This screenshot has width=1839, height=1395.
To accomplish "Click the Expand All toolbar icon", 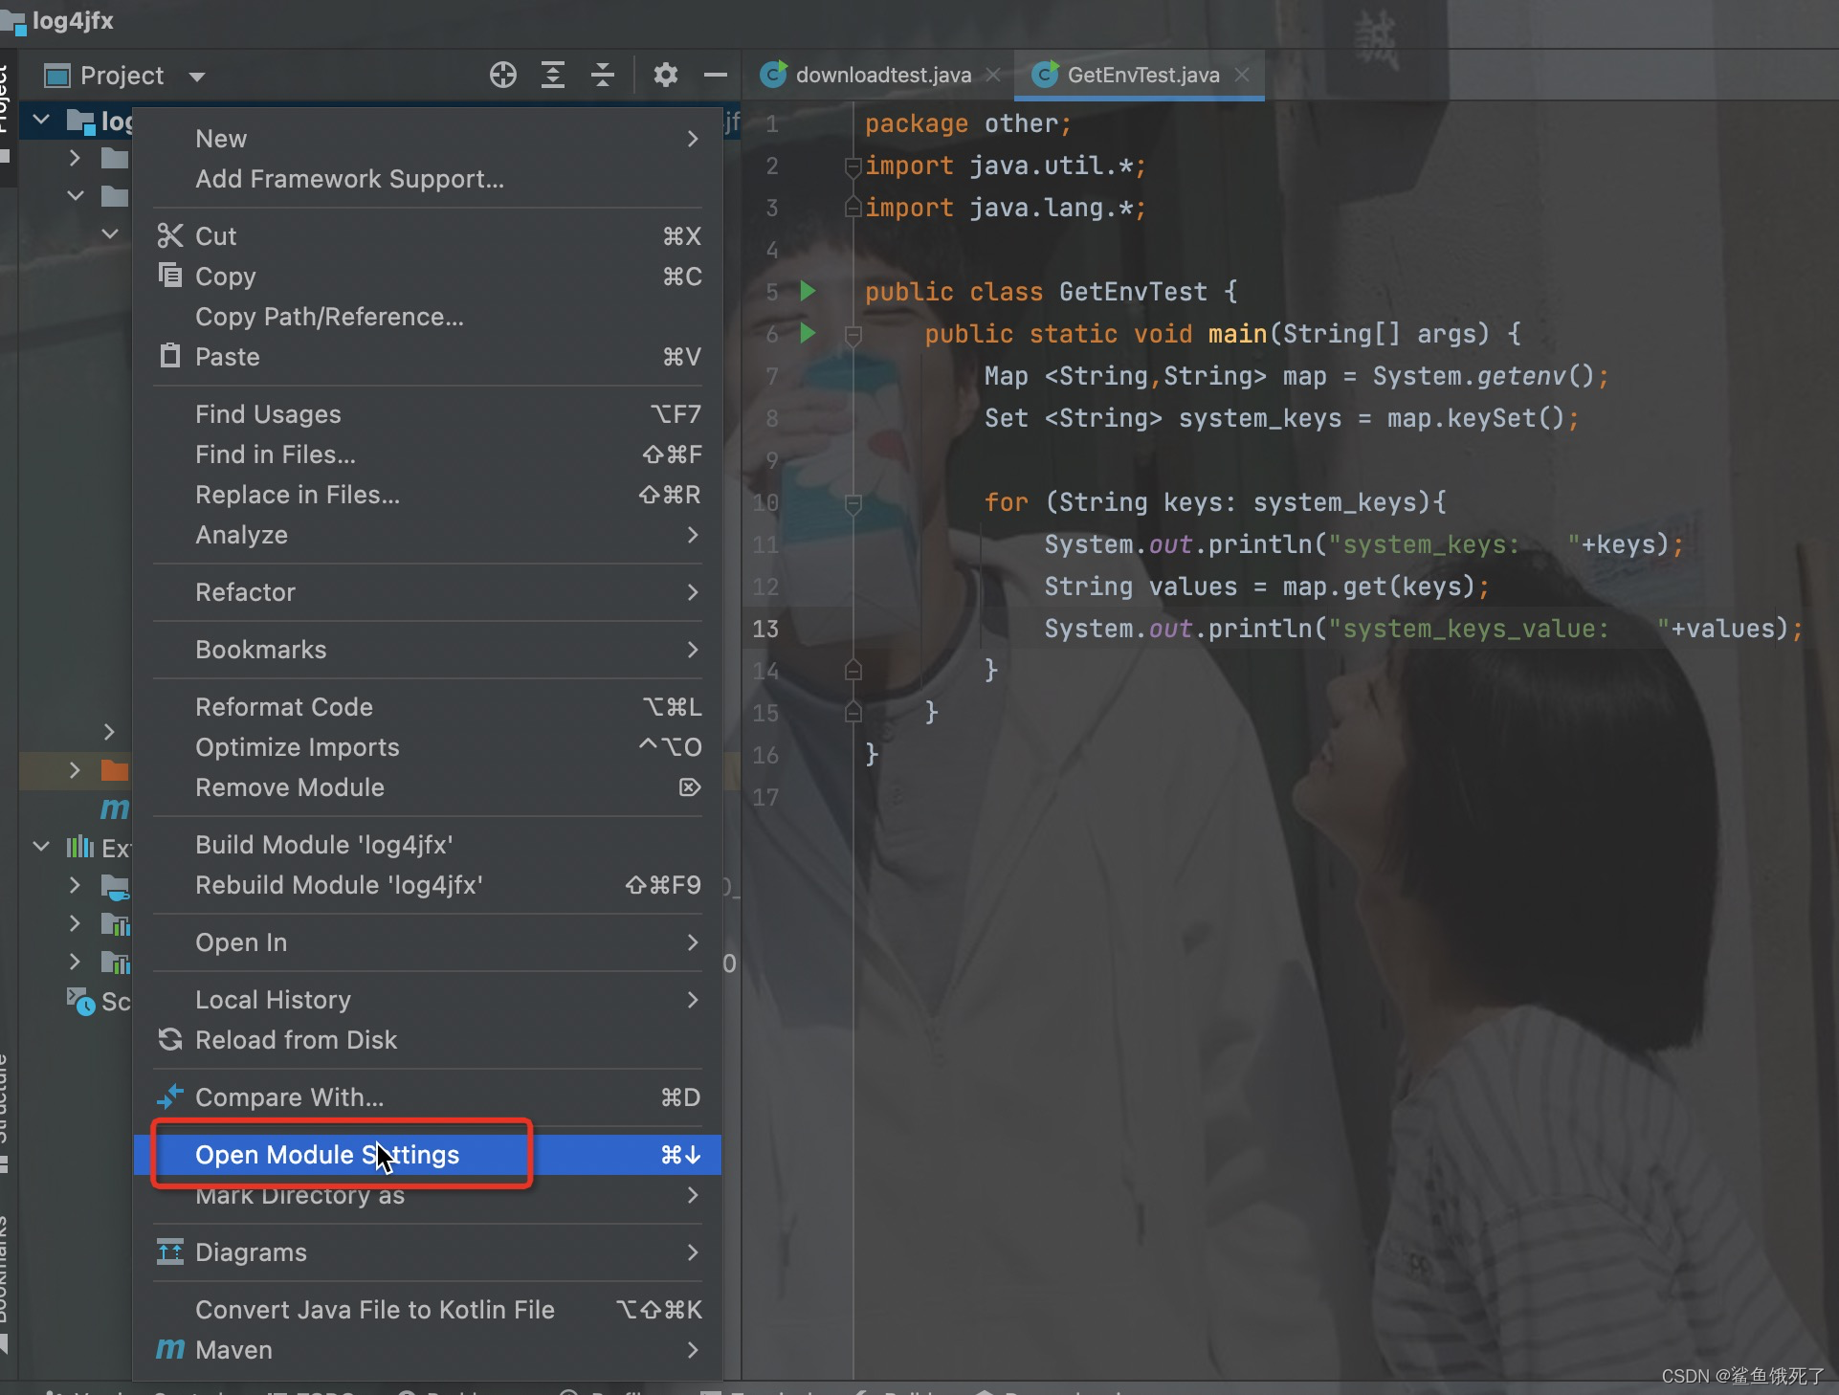I will [553, 75].
